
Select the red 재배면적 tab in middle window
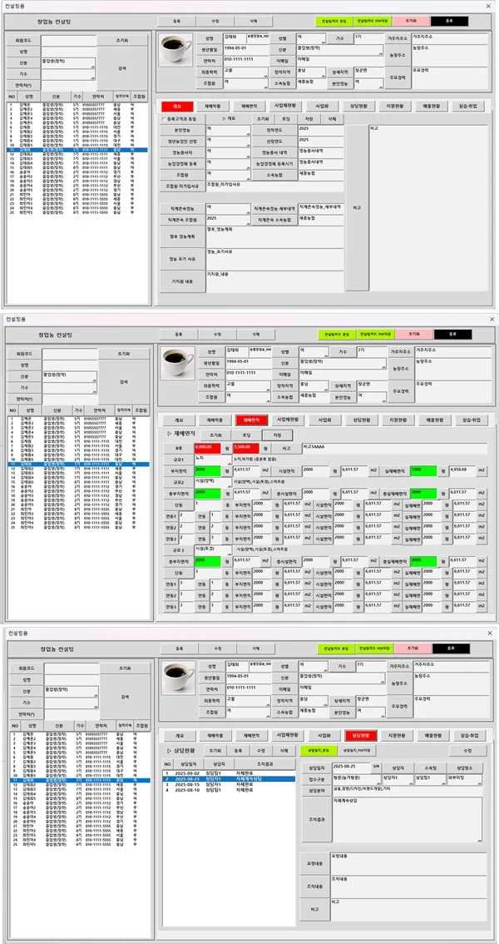[x=251, y=420]
